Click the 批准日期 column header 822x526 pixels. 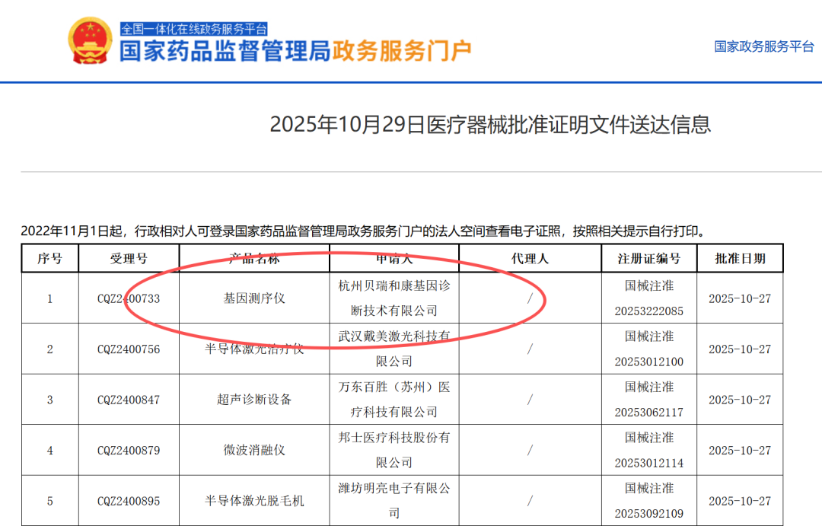click(739, 259)
